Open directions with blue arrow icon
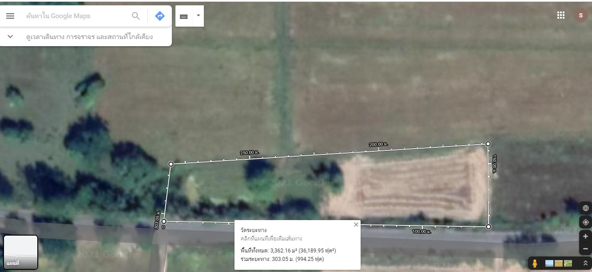Image resolution: width=592 pixels, height=272 pixels. 160,16
